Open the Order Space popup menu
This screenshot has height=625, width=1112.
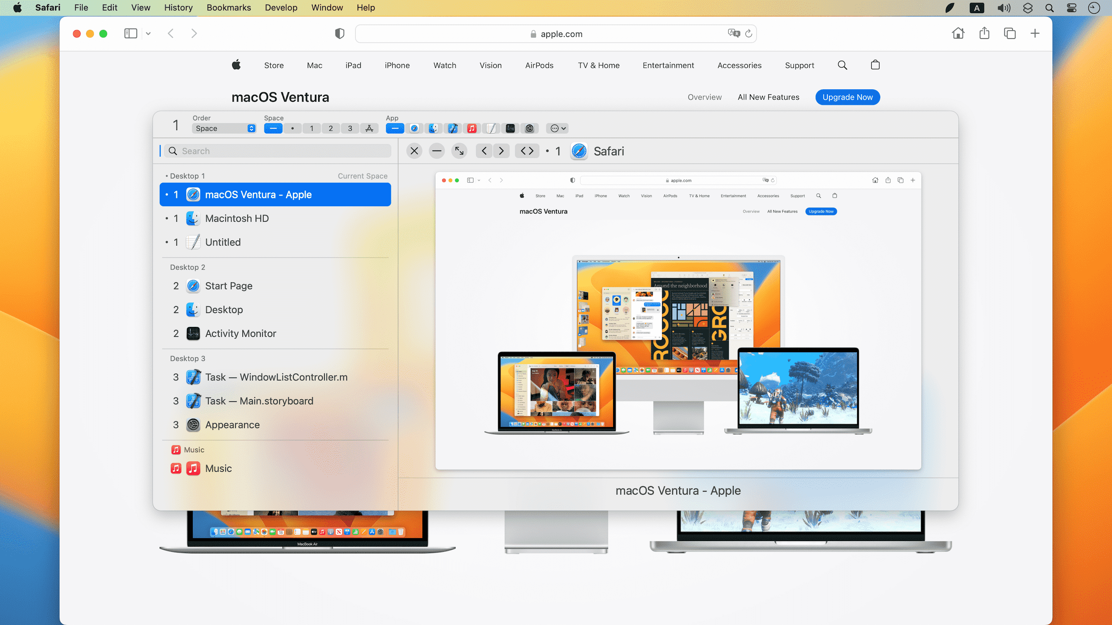tap(224, 128)
